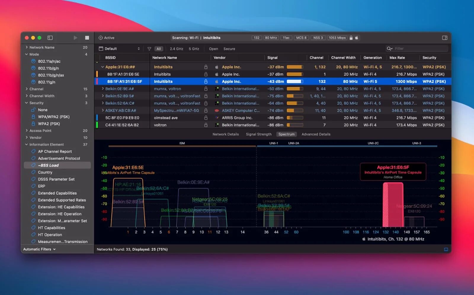
Task: Collapse the Mode sidebar group
Action: tap(27, 54)
